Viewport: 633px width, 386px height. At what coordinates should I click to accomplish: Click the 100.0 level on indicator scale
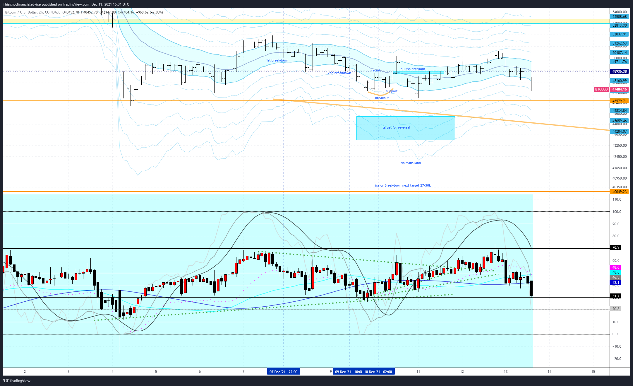tap(617, 212)
